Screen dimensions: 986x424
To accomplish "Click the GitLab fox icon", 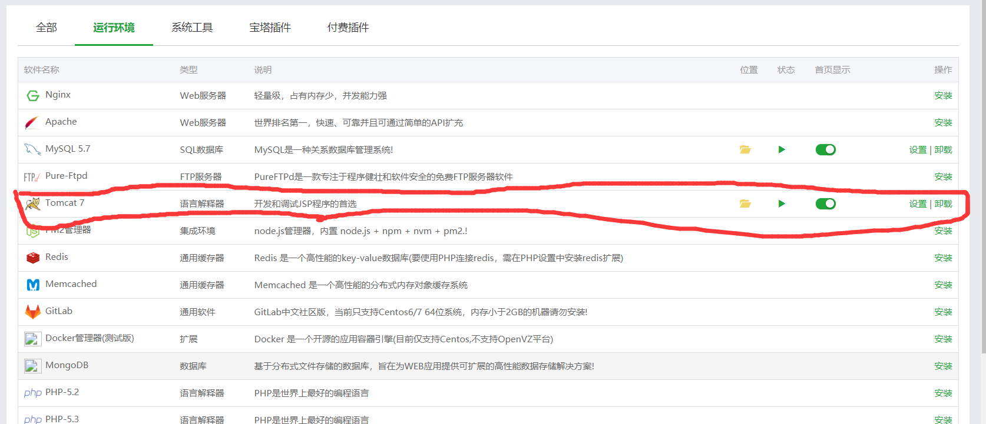I will tap(33, 312).
